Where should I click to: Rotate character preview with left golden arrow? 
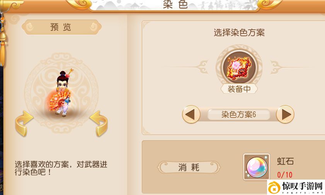24,123
